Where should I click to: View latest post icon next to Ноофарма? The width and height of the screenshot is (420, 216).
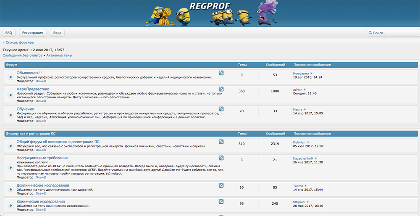click(311, 74)
